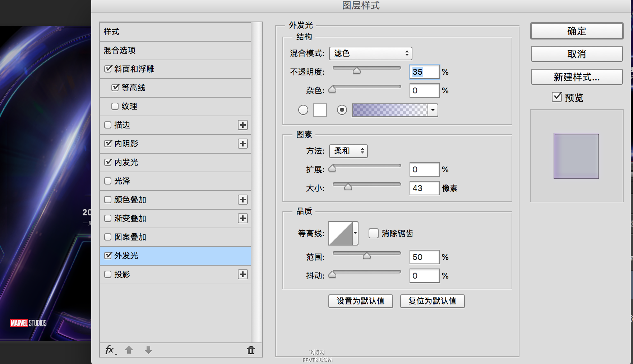The image size is (633, 364).
Task: Open the 方法 dropdown set to 柔和
Action: 348,151
